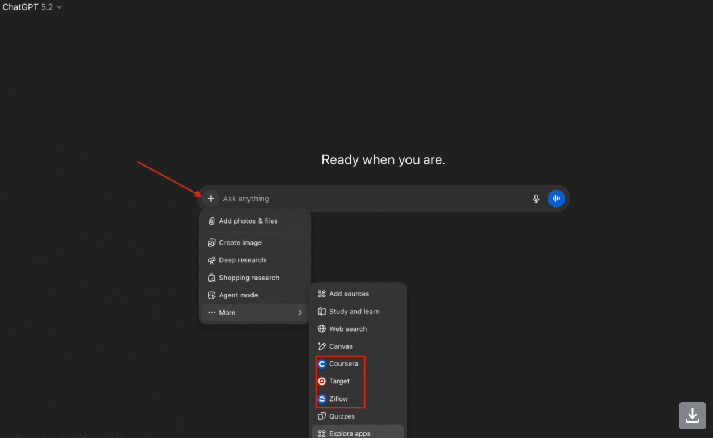Start Deep research mode
Image resolution: width=713 pixels, height=438 pixels.
pyautogui.click(x=242, y=260)
